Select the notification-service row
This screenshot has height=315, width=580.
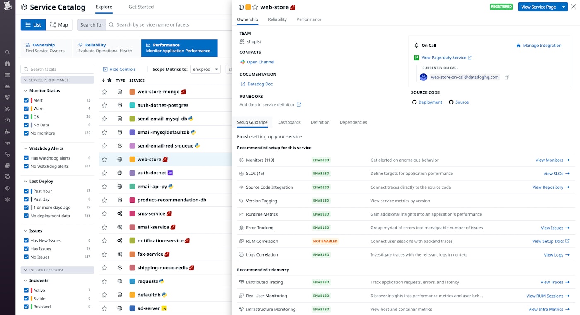point(166,240)
